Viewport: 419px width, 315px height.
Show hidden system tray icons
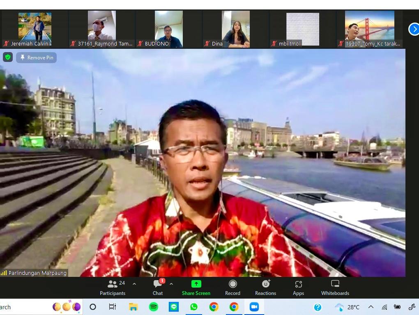371,307
